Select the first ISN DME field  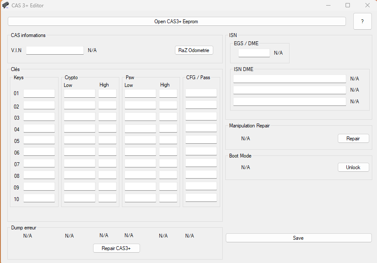click(x=290, y=79)
